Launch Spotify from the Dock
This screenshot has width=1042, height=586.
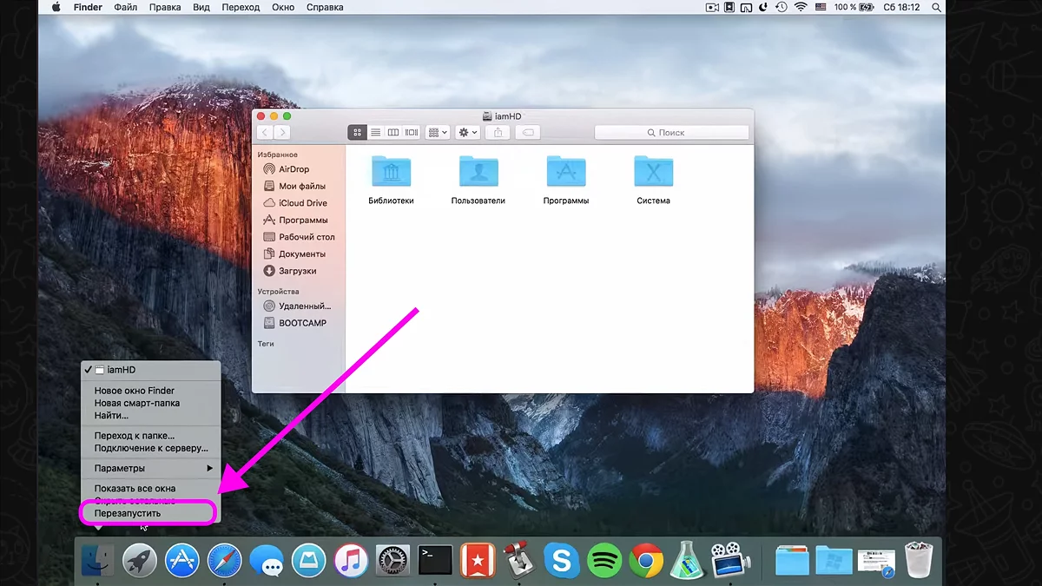tap(604, 560)
